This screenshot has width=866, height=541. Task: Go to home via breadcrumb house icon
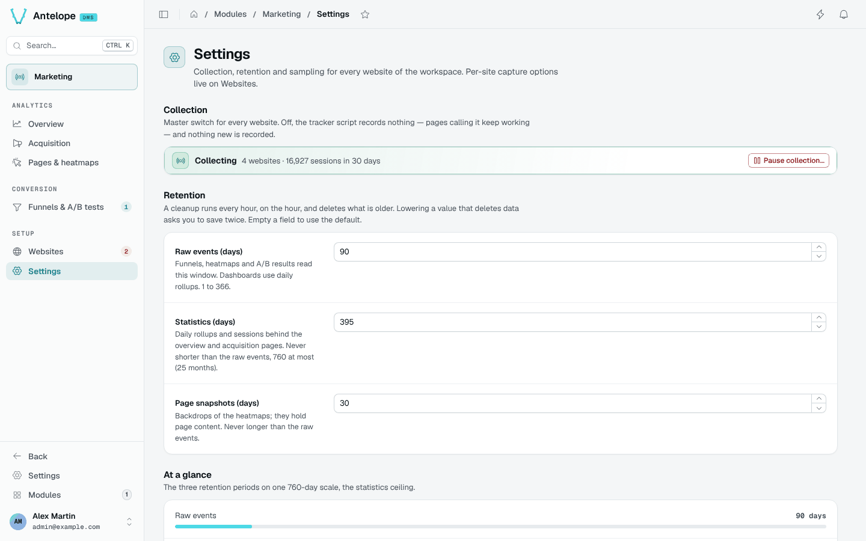[194, 14]
